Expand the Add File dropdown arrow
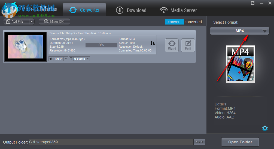Viewport: 274px width, 149px height. pos(32,22)
